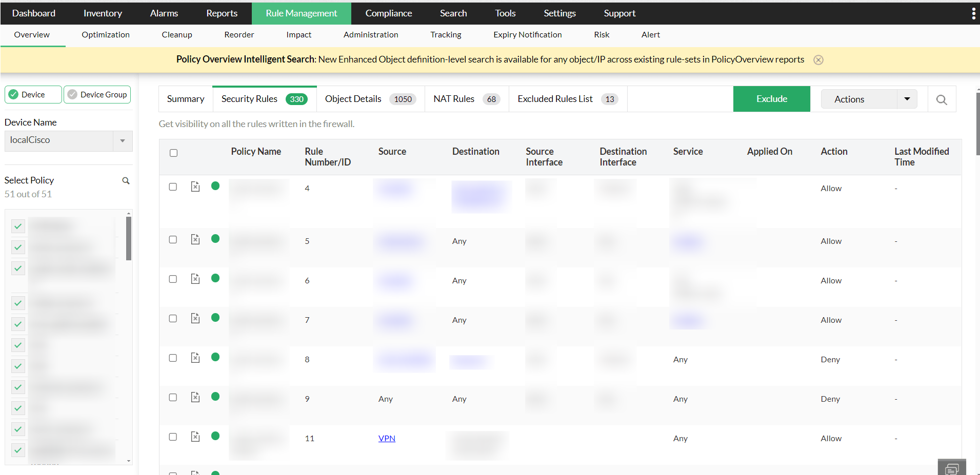Click the document icon in rule 9 row
980x475 pixels.
(195, 397)
